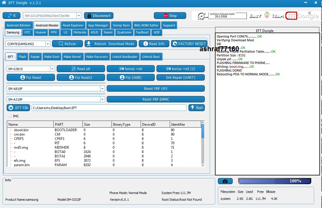Image resolution: width=322 pixels, height=208 pixels.
Task: Click the Name column header
Action: pos(30,125)
